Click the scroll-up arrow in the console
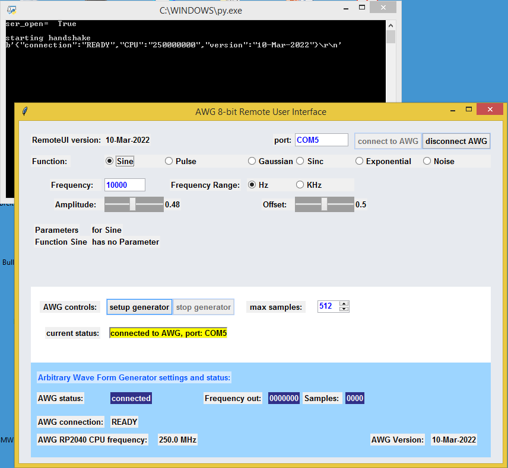This screenshot has height=468, width=508. [390, 25]
